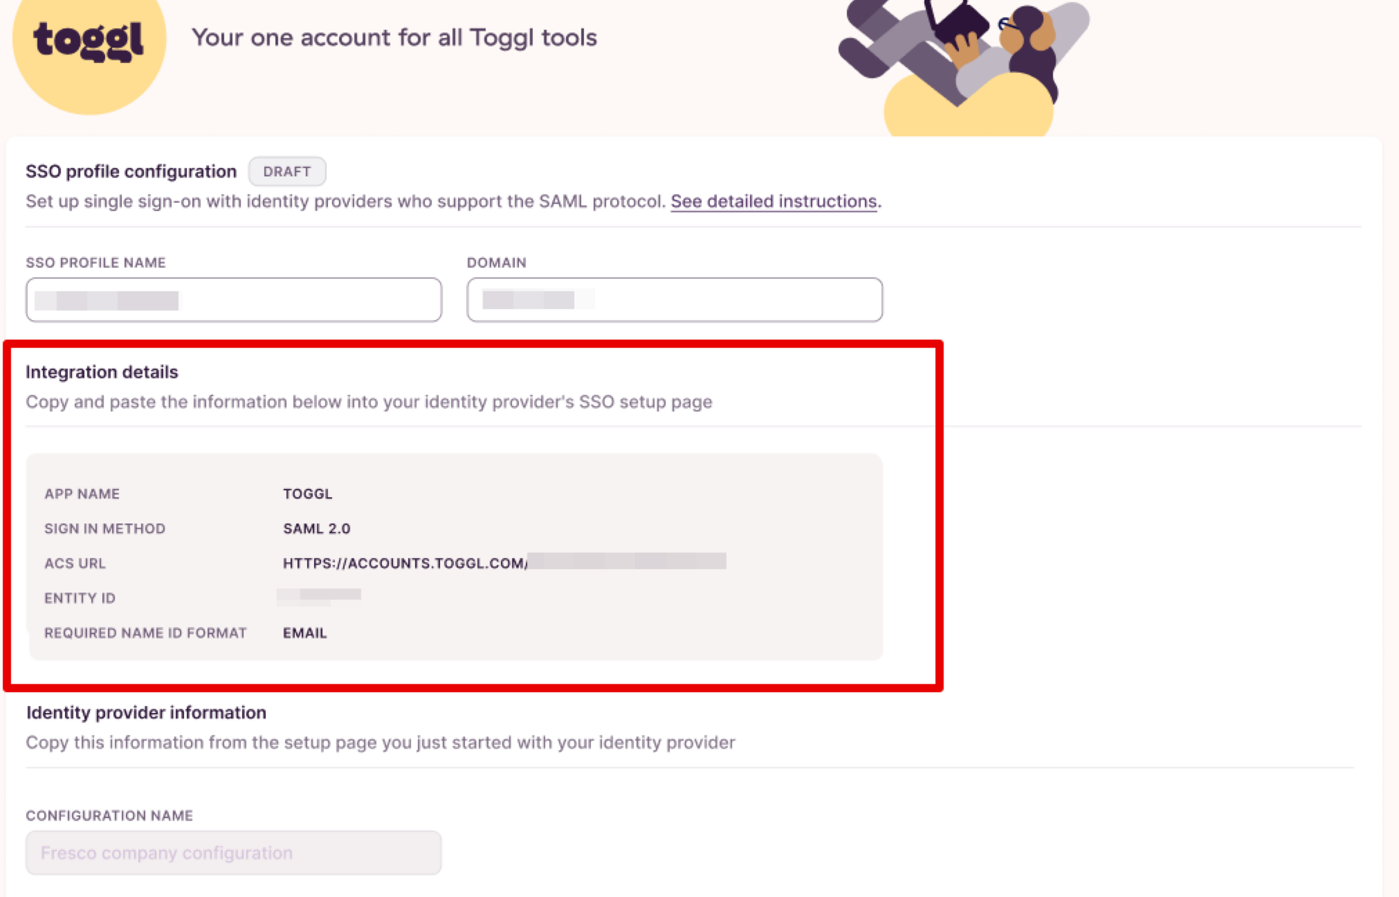This screenshot has height=897, width=1399.
Task: Click the header illustration of person with laptop
Action: (965, 63)
